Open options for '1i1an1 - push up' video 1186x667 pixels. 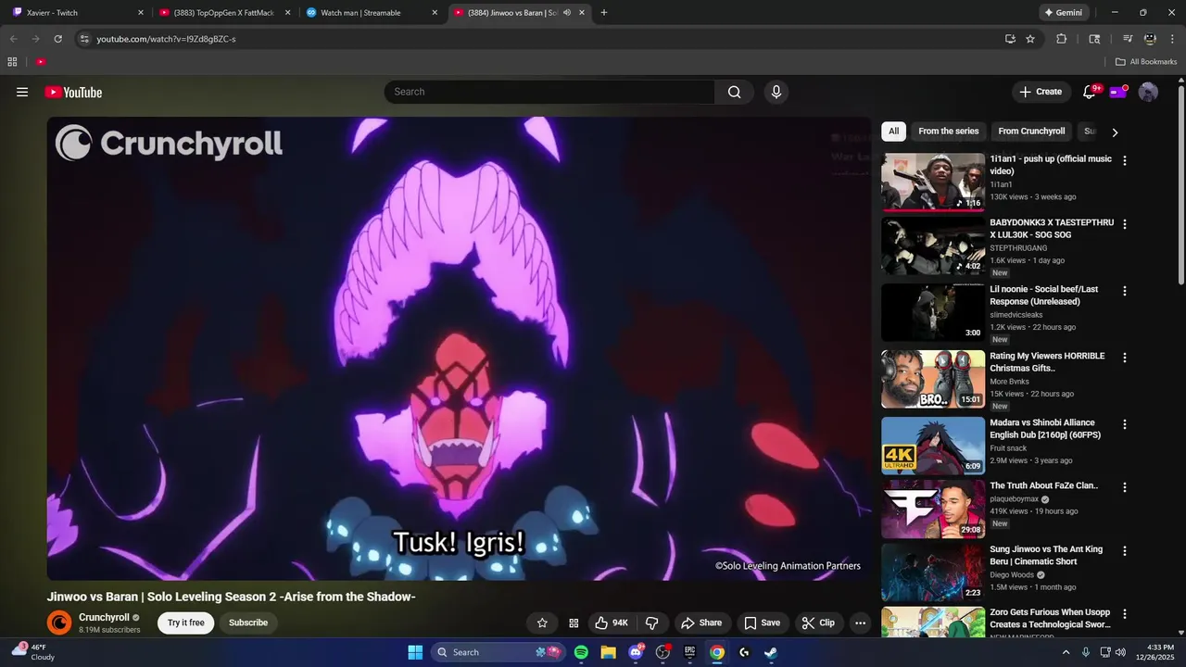point(1125,160)
